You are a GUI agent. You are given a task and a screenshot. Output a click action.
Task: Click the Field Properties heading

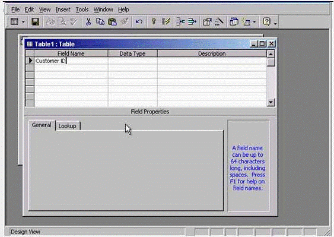150,112
